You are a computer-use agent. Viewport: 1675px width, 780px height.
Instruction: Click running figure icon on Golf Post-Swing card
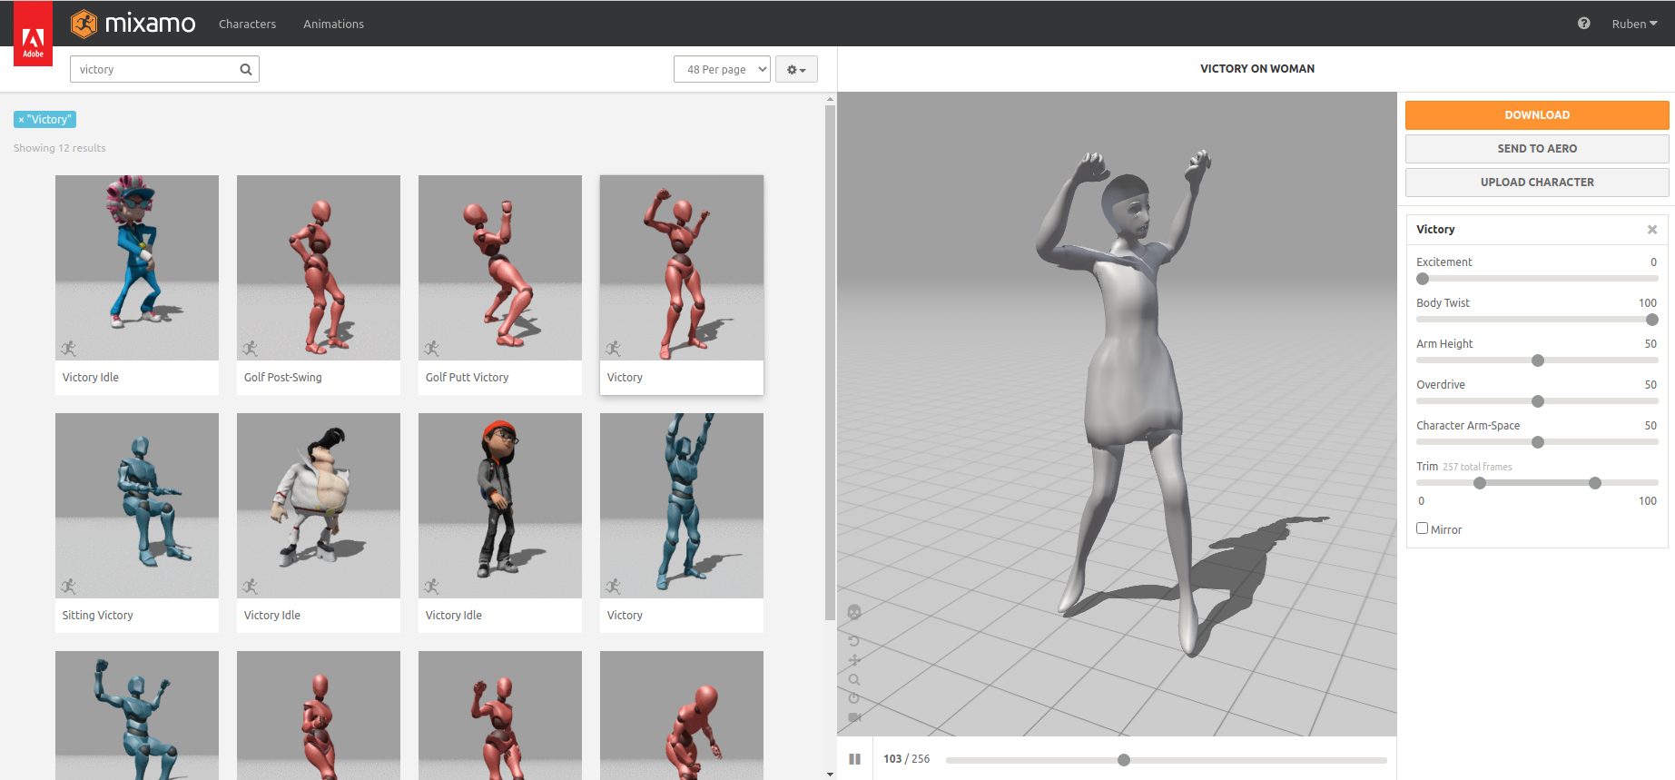tap(250, 349)
